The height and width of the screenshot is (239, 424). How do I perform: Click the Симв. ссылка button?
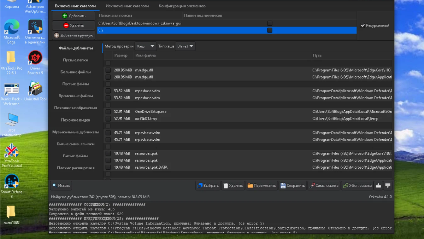324,185
